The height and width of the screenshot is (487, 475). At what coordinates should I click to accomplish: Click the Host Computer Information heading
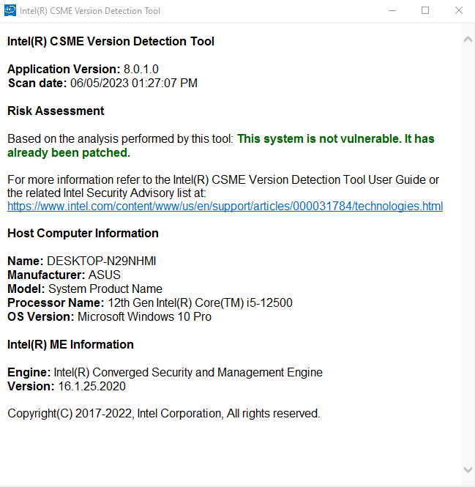[x=83, y=234]
